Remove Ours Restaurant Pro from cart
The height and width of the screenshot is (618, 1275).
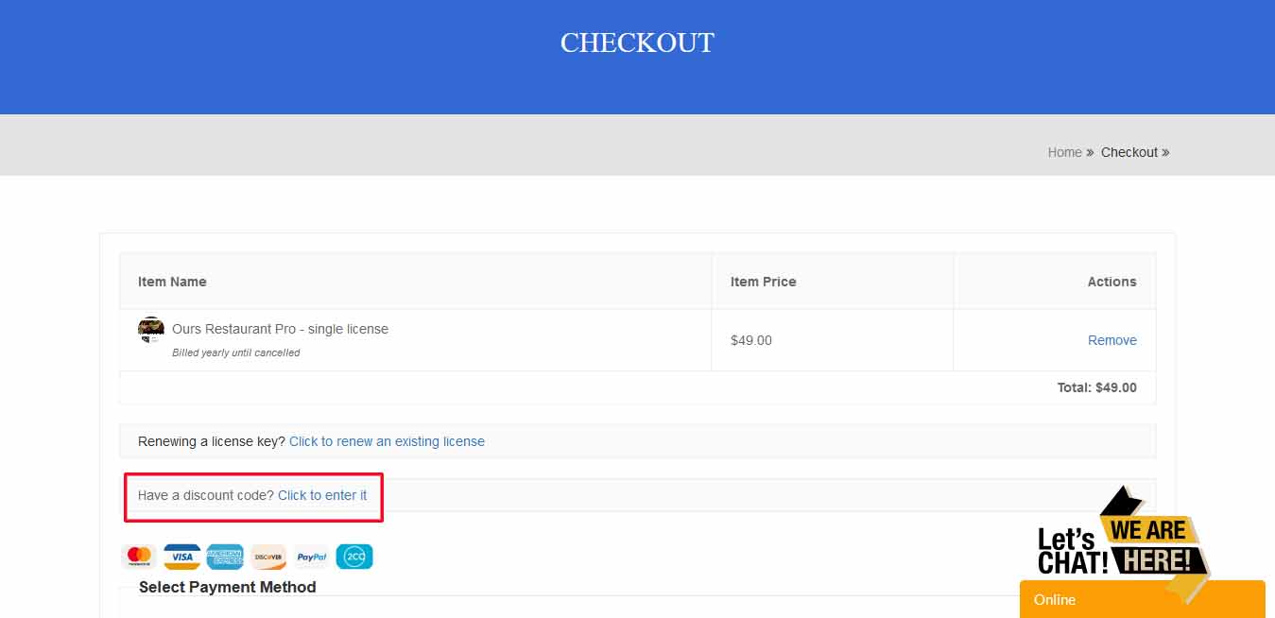(x=1111, y=340)
